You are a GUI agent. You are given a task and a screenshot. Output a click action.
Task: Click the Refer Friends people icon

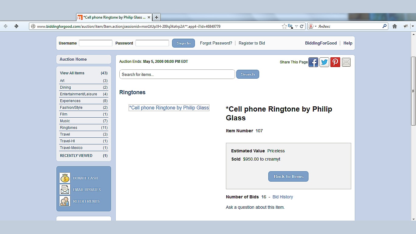point(65,201)
